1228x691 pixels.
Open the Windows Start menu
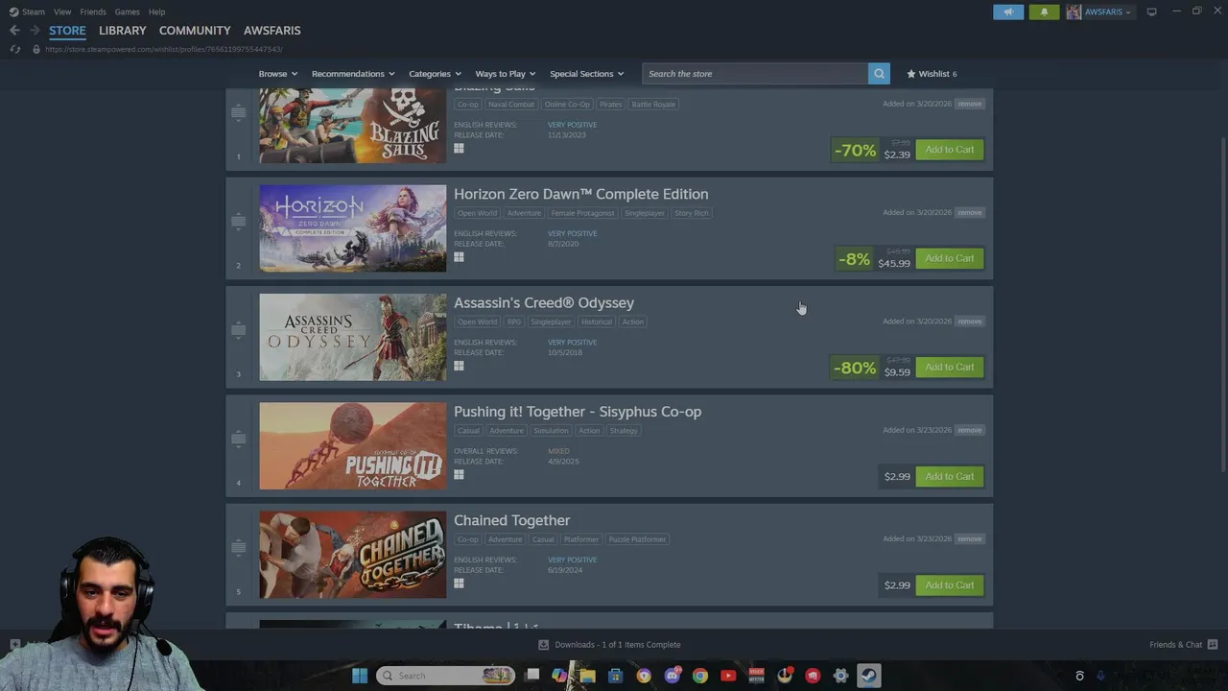[360, 676]
